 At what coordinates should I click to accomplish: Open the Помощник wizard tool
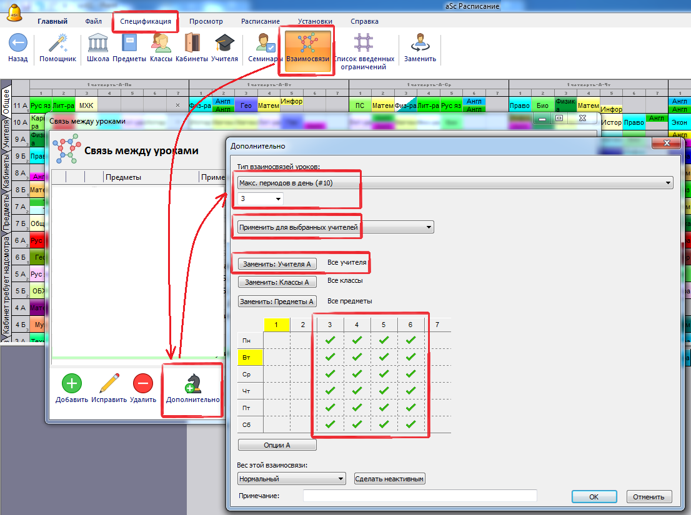tap(57, 44)
